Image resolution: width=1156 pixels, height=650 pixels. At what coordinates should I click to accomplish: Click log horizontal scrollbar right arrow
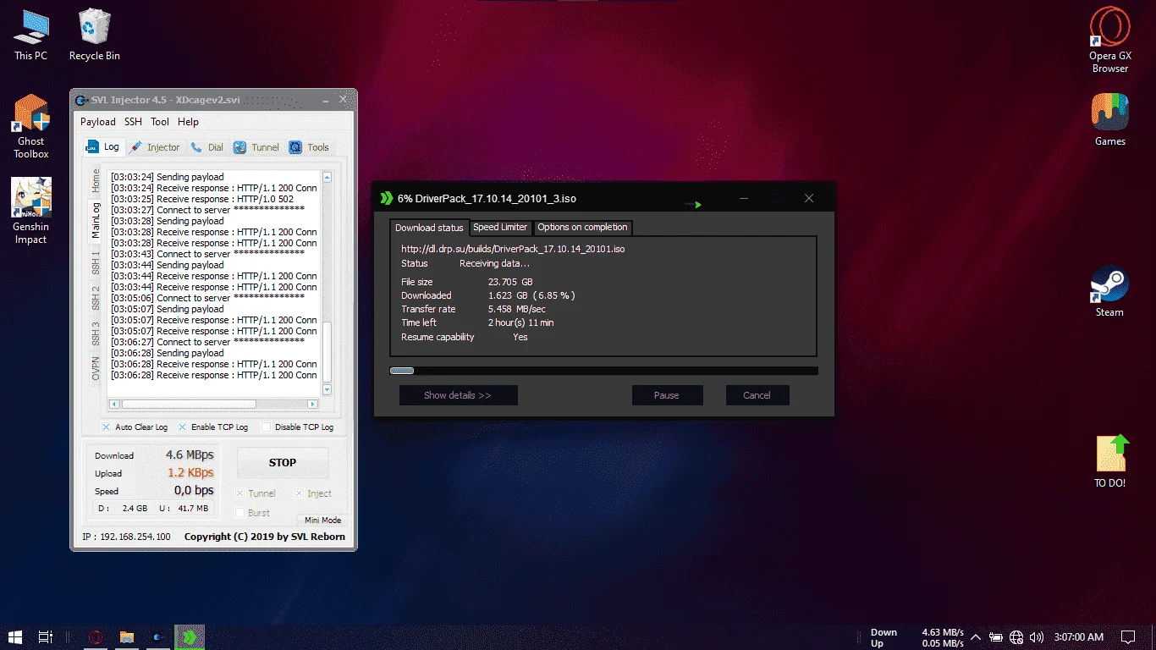tap(312, 405)
